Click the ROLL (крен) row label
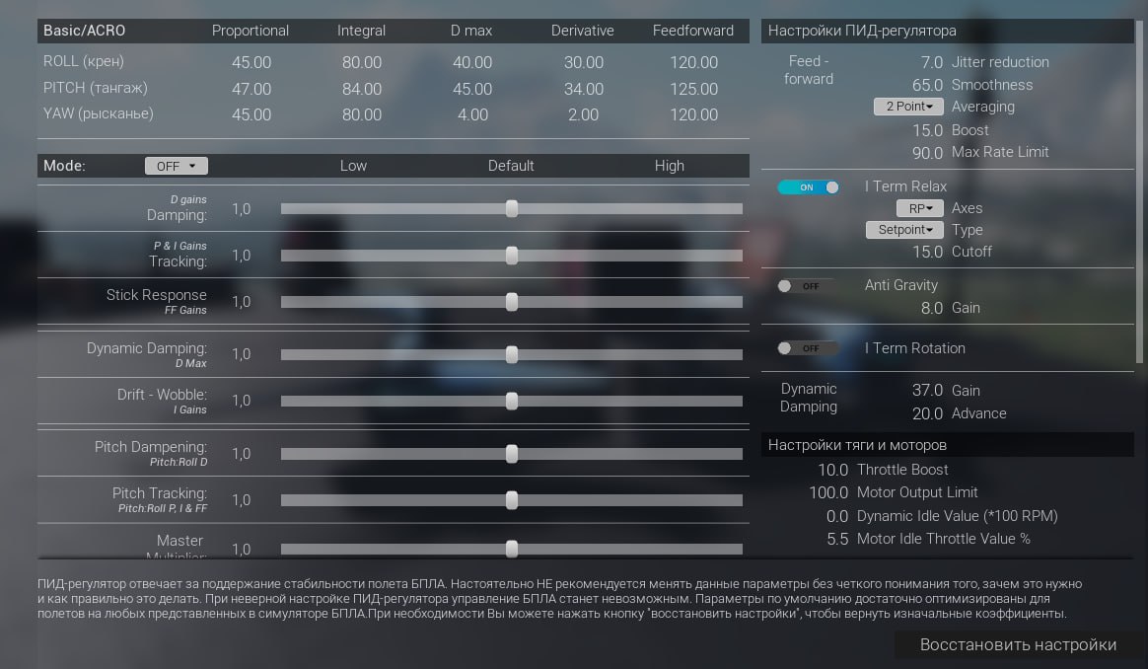The width and height of the screenshot is (1148, 669). 84,61
